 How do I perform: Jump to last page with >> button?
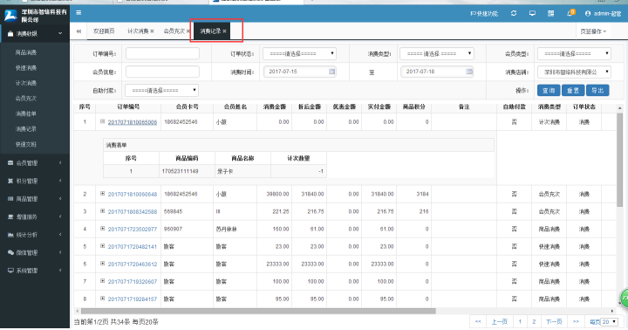point(576,322)
